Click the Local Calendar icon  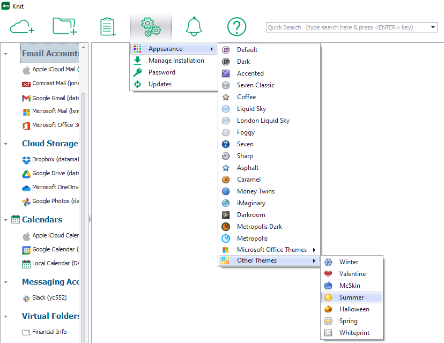26,264
